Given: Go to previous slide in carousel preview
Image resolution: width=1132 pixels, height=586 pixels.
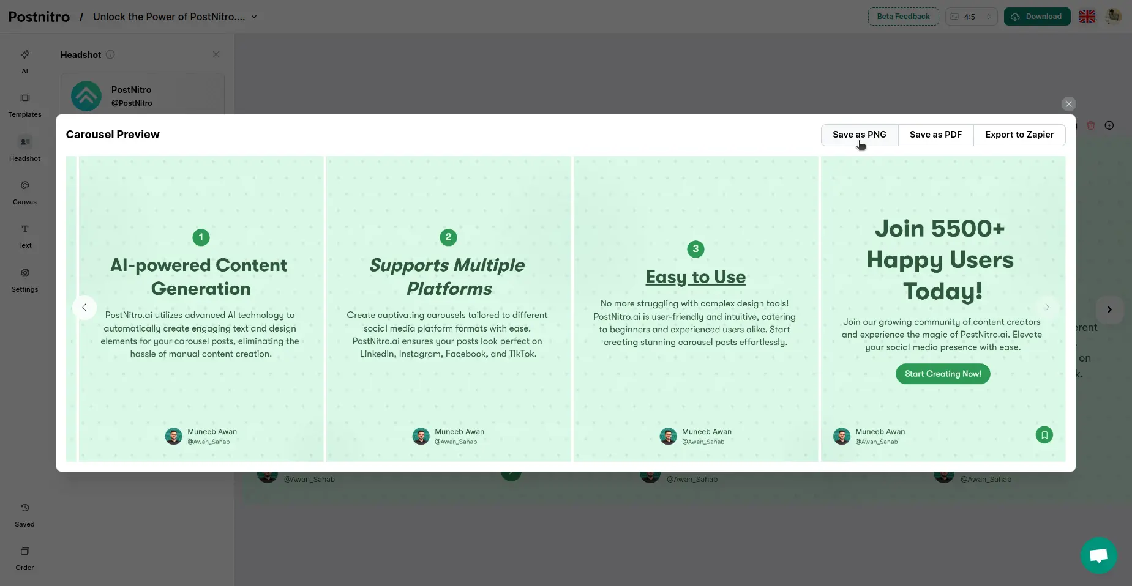Looking at the screenshot, I should click(84, 307).
